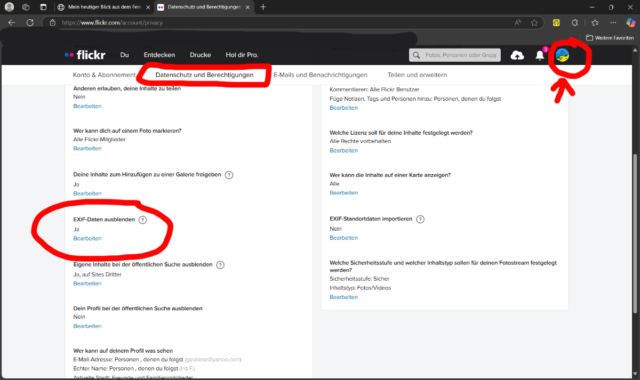The height and width of the screenshot is (380, 640).
Task: Open the upload cloud icon
Action: (x=517, y=55)
